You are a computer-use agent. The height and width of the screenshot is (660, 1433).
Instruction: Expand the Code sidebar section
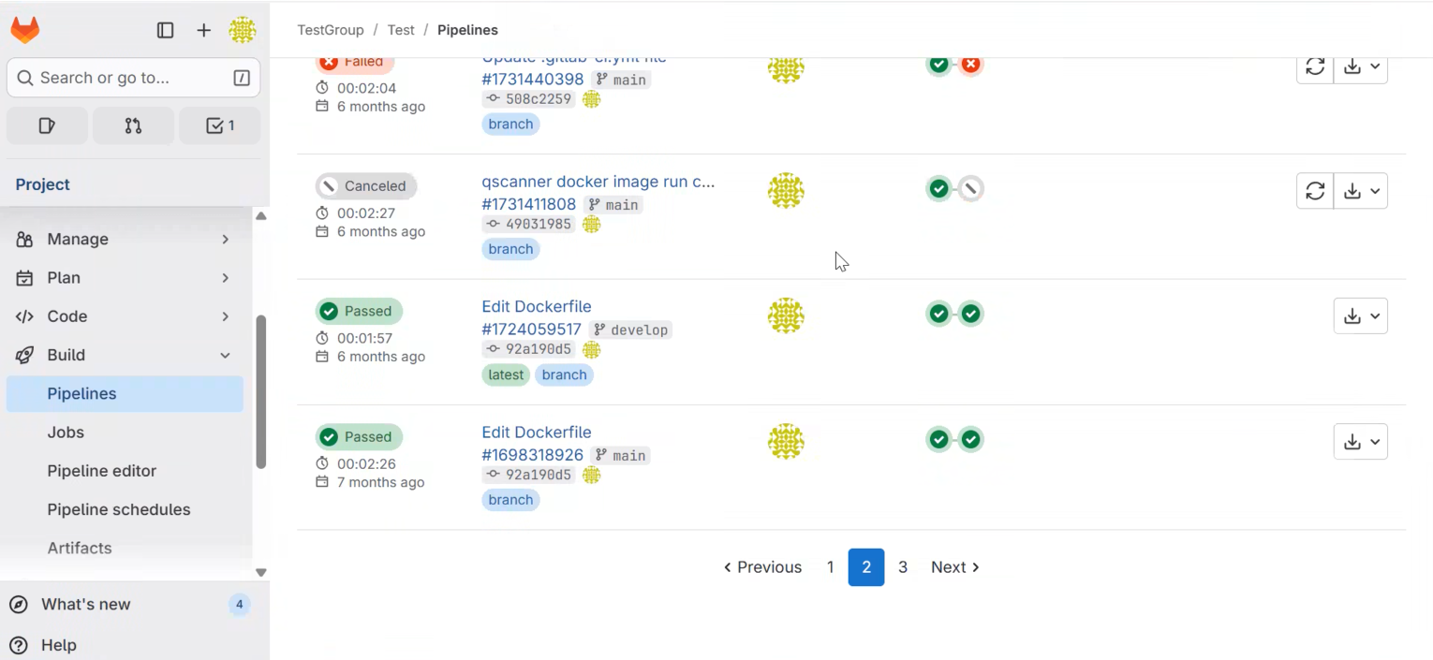[x=125, y=316]
